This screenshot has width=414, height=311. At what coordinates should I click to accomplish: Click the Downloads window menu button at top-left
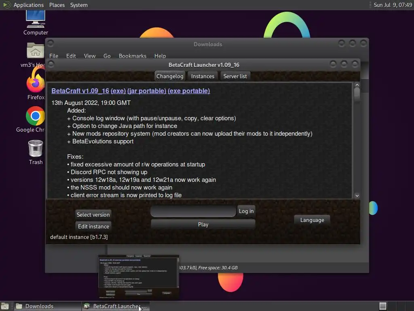tap(51, 43)
